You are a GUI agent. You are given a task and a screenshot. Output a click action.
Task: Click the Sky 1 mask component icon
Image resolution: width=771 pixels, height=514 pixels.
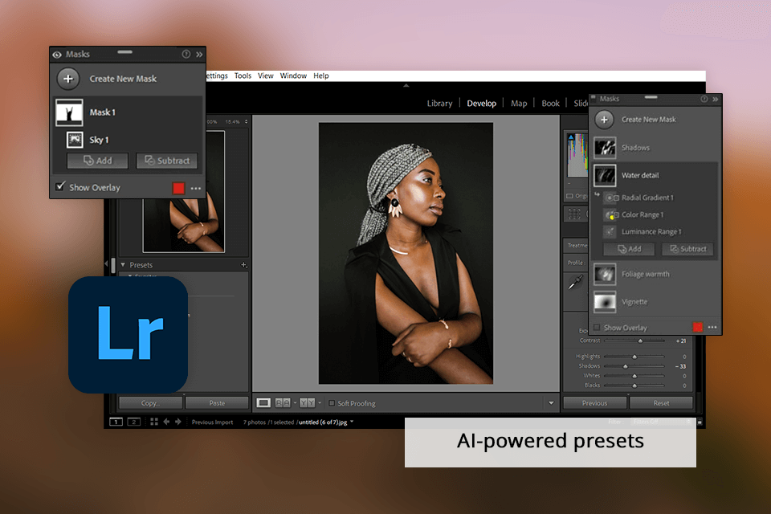75,140
